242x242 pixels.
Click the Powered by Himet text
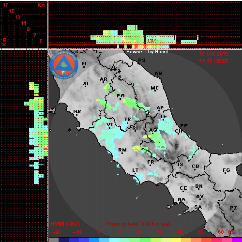[147, 52]
